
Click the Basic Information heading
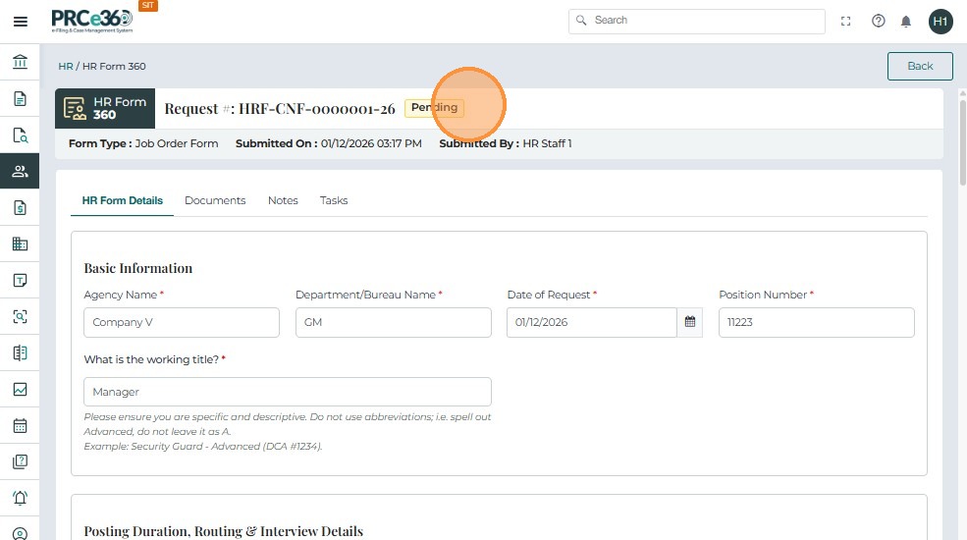click(138, 268)
